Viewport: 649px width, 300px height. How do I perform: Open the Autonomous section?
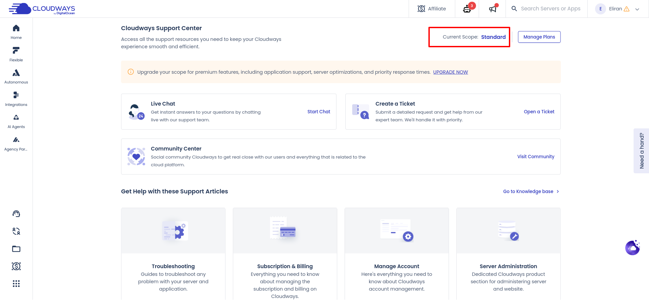[16, 77]
